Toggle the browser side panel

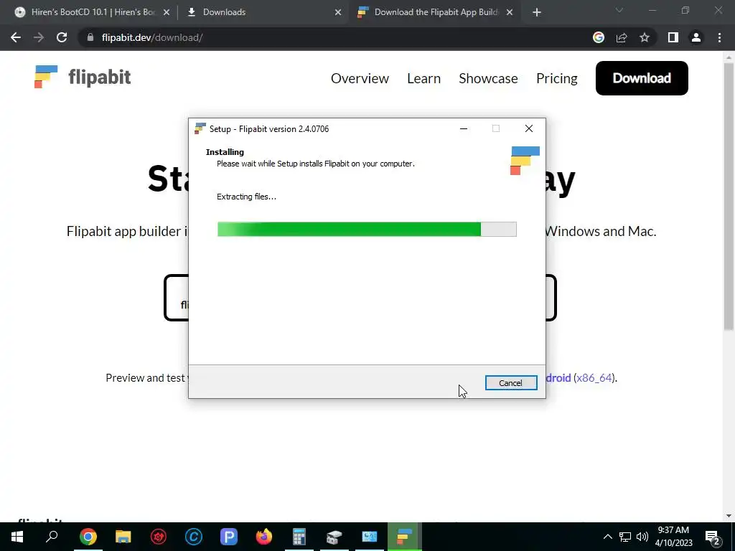point(673,37)
